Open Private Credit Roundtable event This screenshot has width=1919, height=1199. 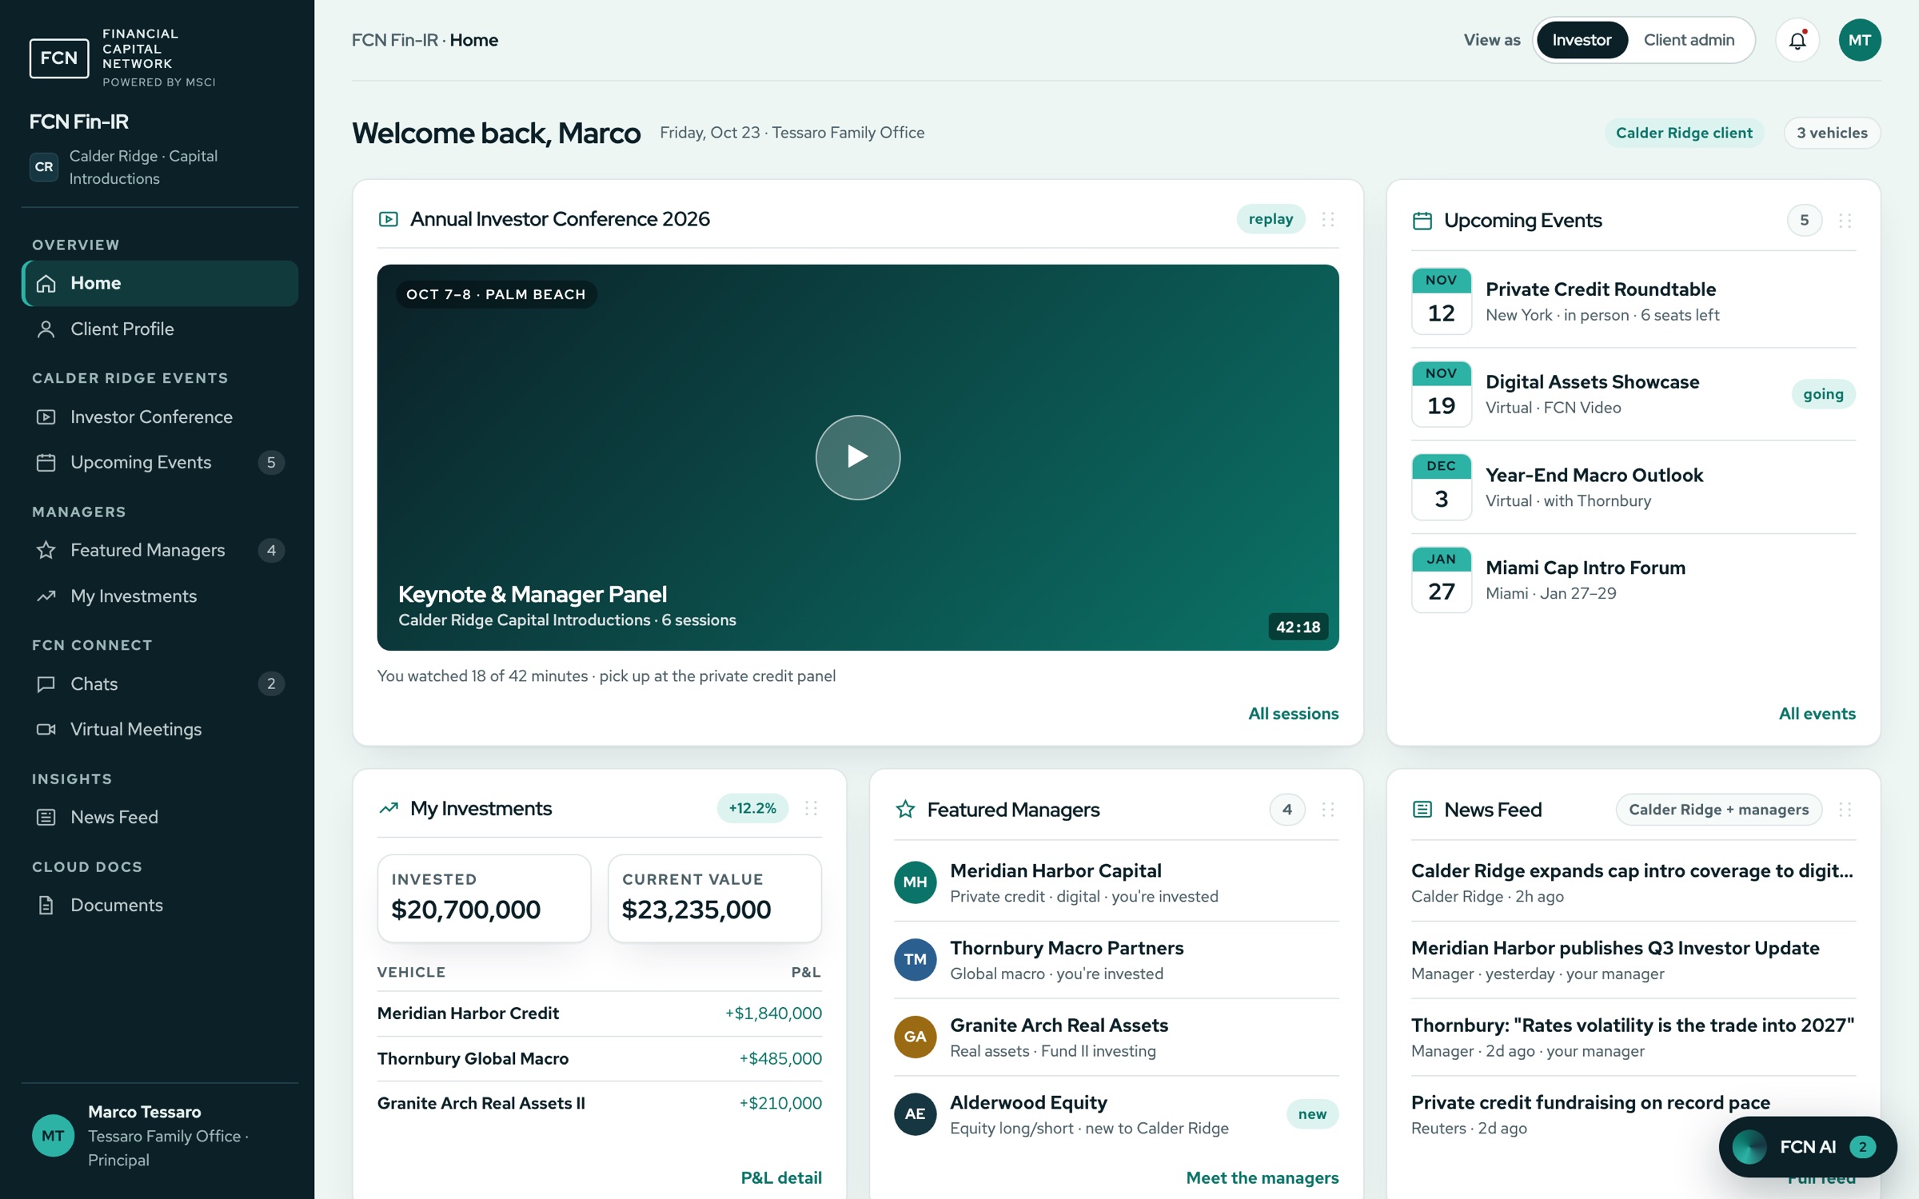[1633, 301]
